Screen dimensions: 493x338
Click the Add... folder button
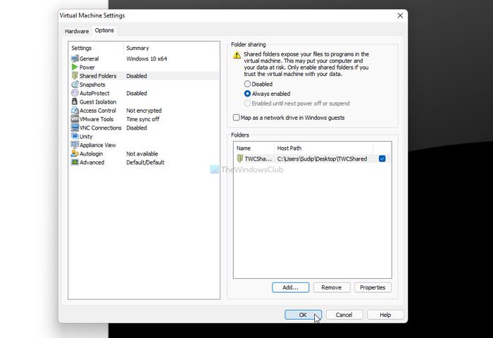coord(290,287)
